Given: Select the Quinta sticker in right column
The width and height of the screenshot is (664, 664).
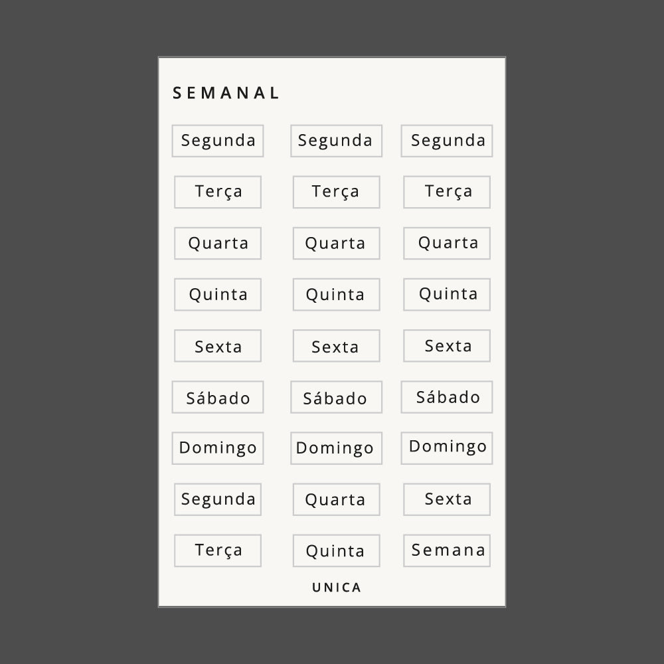Looking at the screenshot, I should point(447,295).
